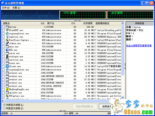Sort by 进程模块路径 column header

tap(107, 23)
